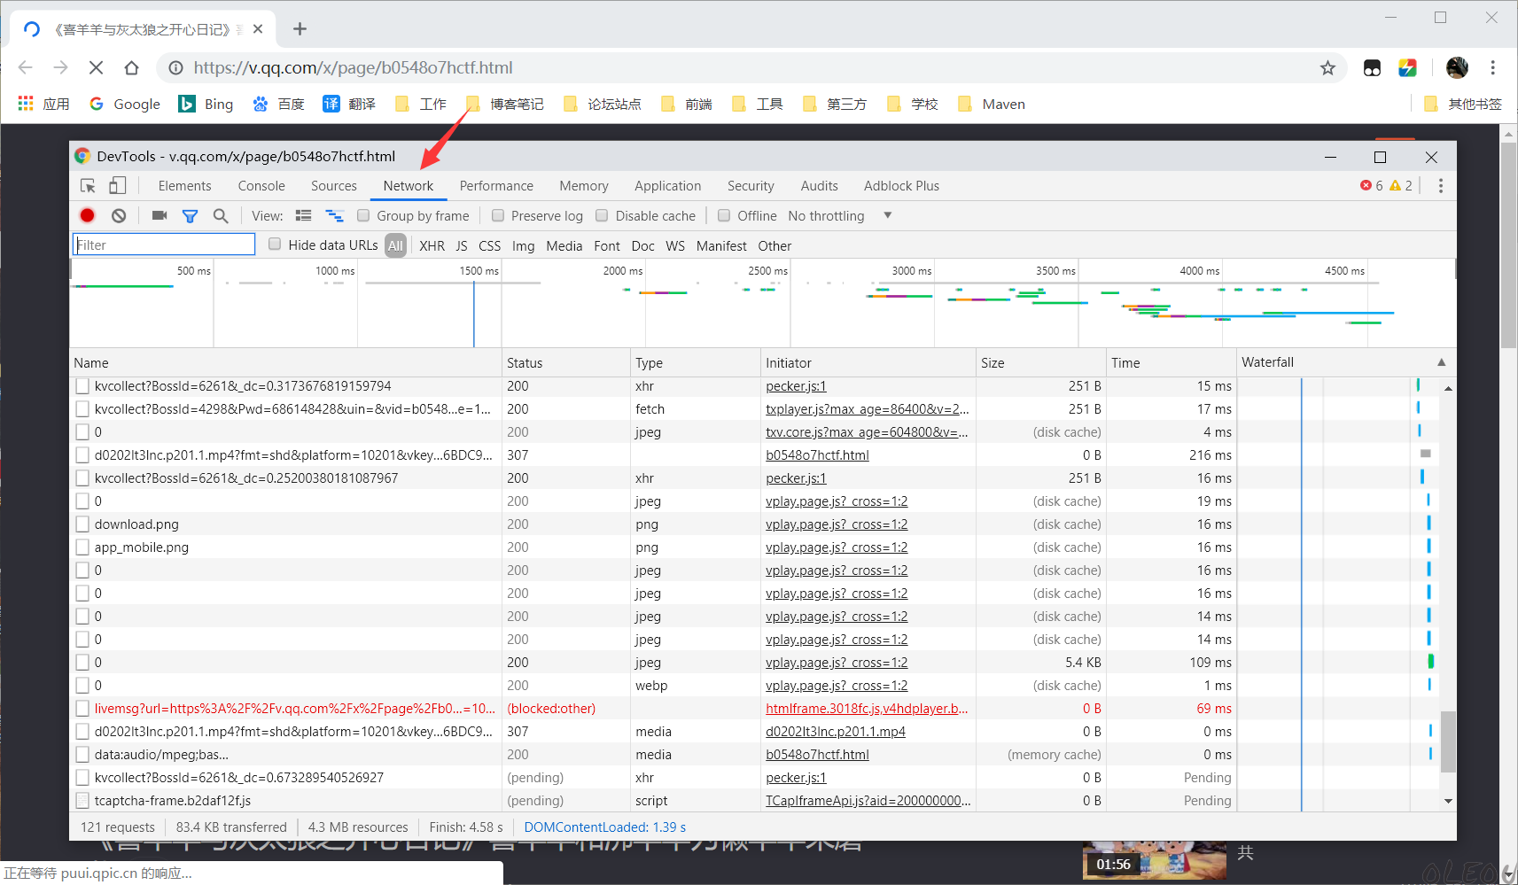Click the browser address bar URL

[353, 67]
